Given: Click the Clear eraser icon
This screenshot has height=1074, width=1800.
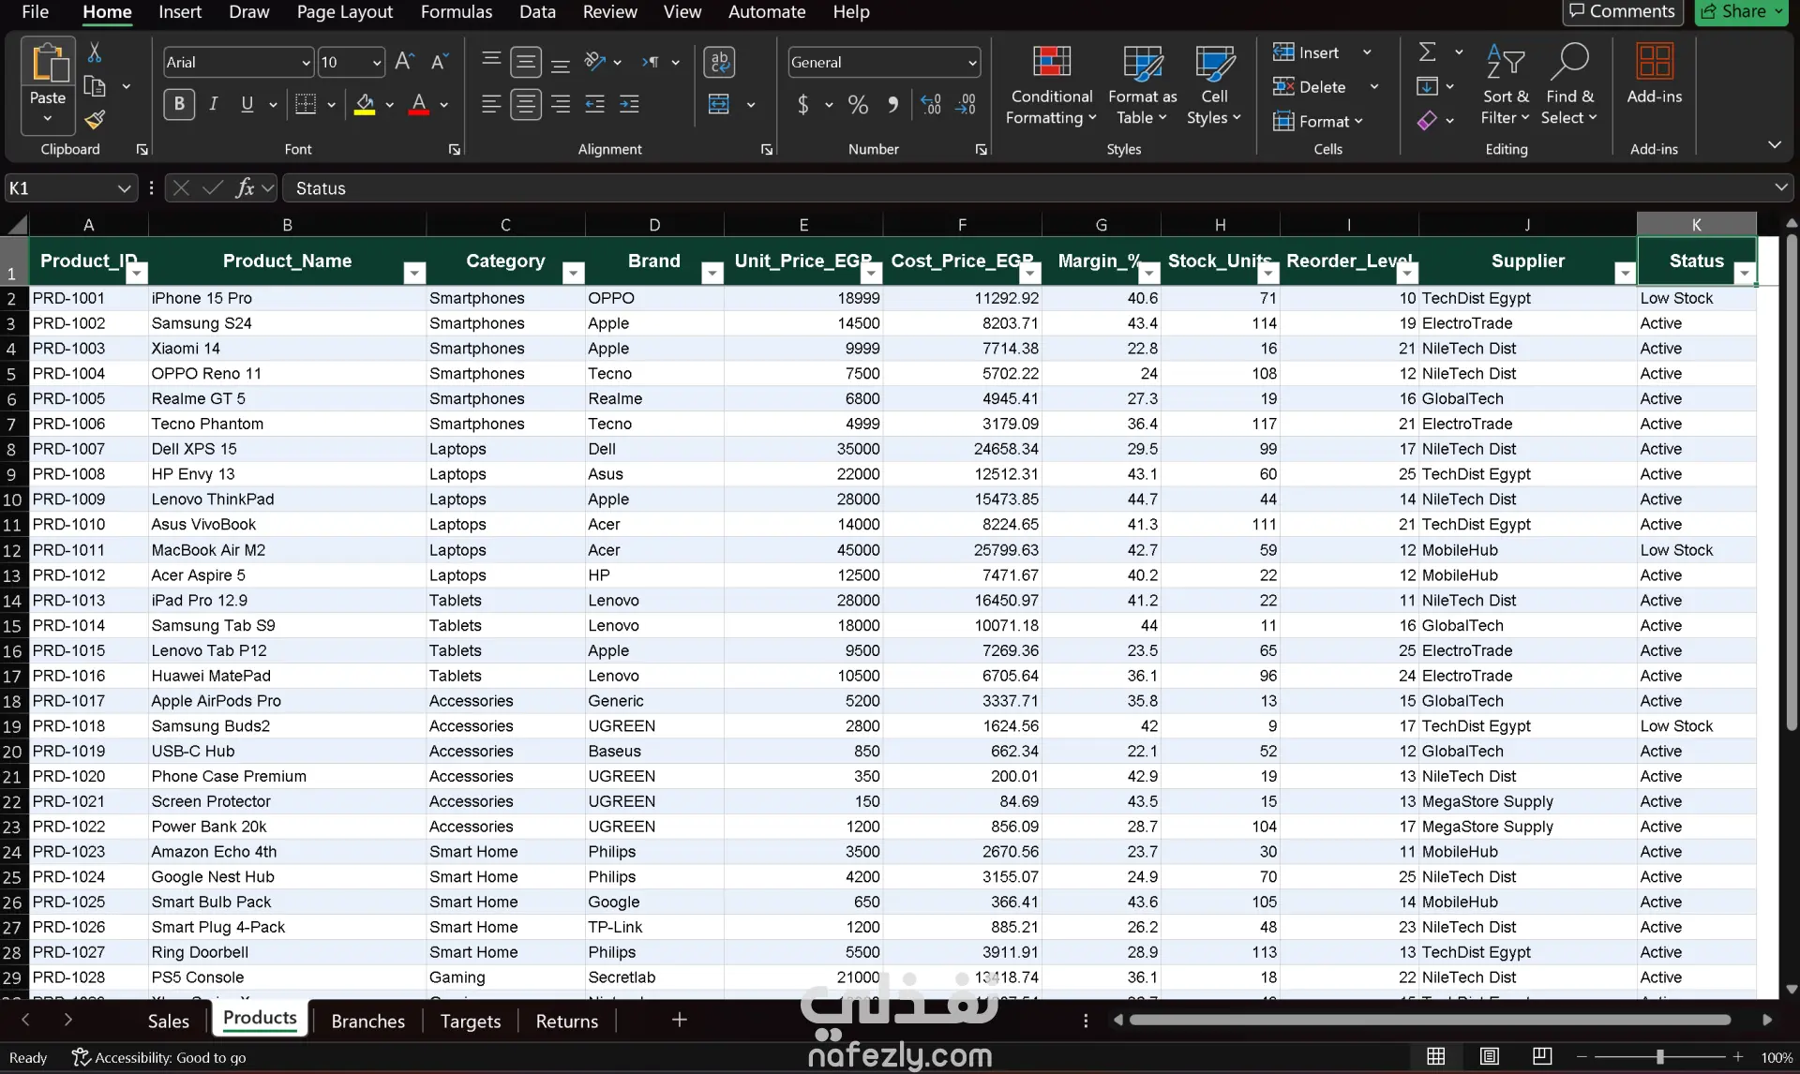Looking at the screenshot, I should click(x=1427, y=120).
